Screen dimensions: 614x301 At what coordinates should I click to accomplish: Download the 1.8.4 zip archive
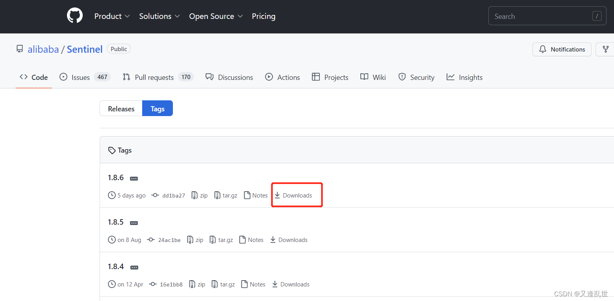pyautogui.click(x=197, y=284)
